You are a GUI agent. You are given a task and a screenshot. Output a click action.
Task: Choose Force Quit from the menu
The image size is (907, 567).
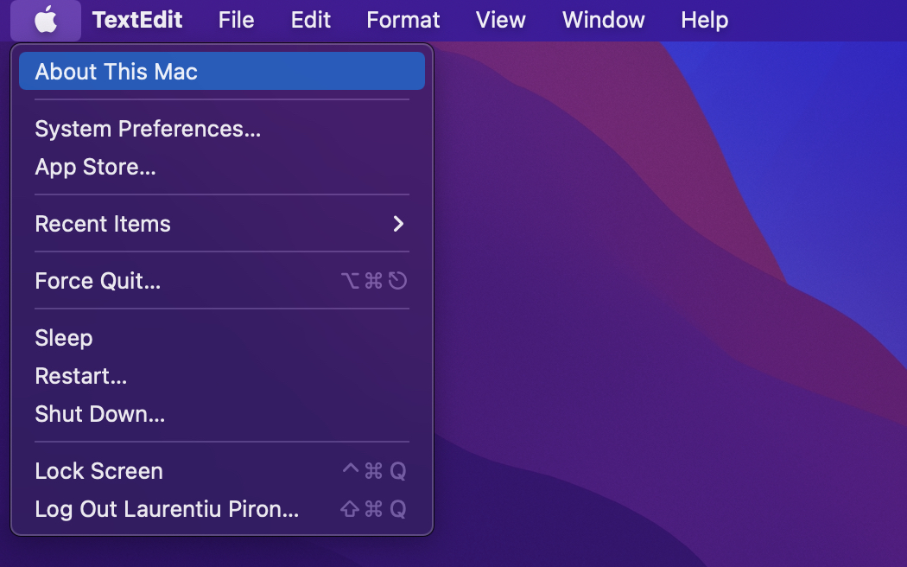98,281
